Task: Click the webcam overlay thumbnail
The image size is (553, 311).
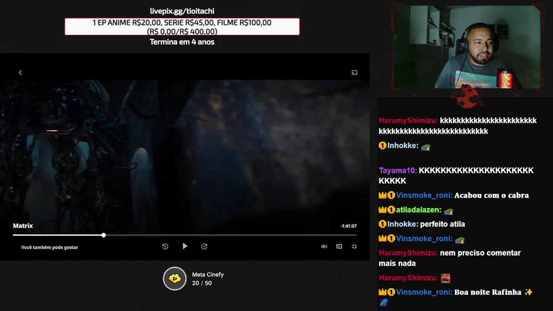Action: coord(467,47)
